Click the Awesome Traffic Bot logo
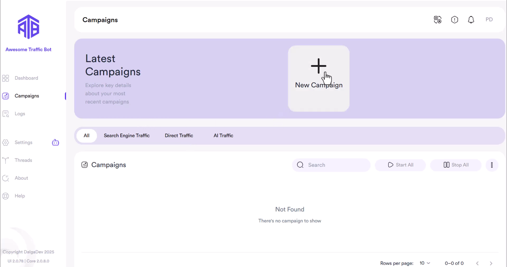Image resolution: width=507 pixels, height=267 pixels. point(29,27)
